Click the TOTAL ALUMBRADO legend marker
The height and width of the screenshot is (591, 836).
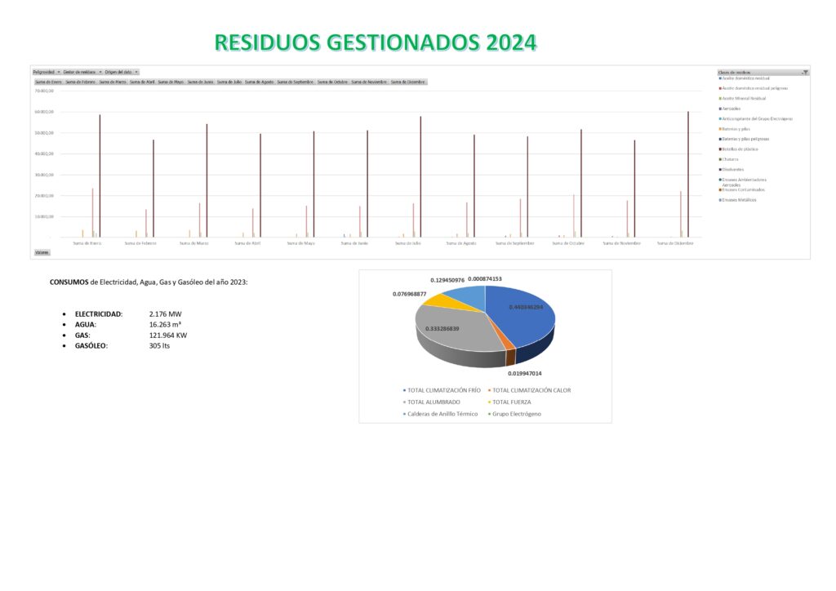[404, 402]
